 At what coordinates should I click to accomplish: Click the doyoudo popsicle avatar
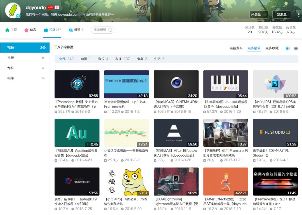point(13,10)
